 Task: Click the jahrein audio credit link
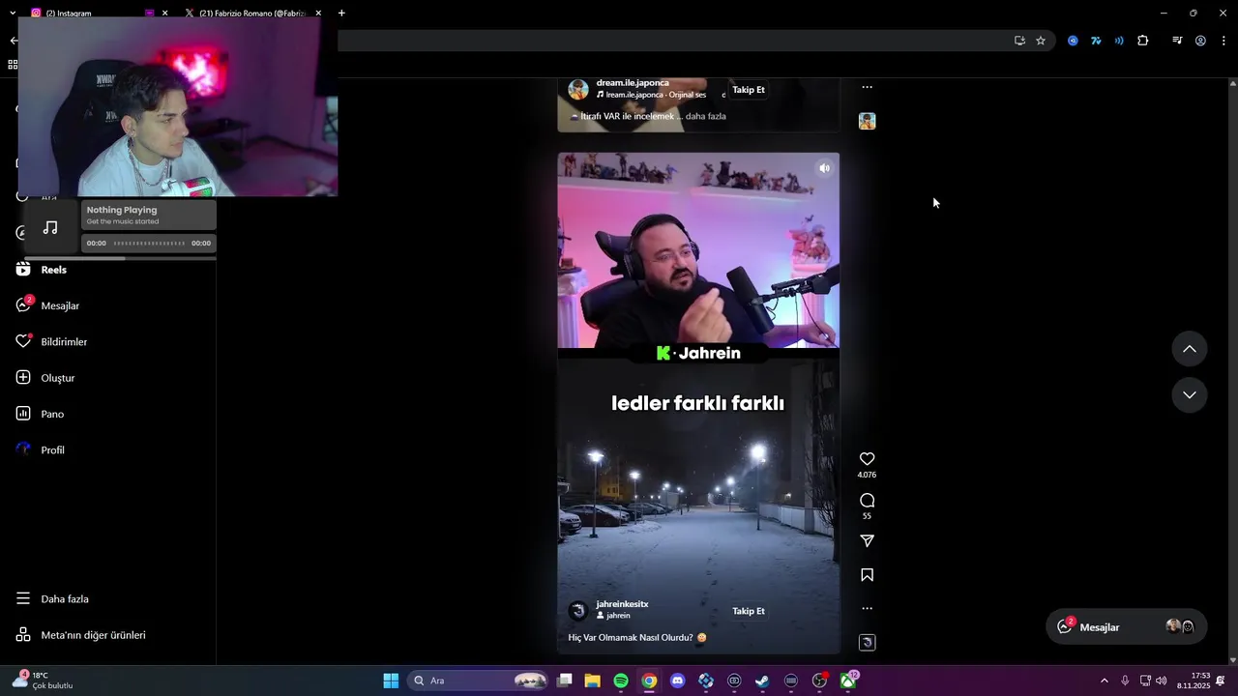click(x=613, y=616)
